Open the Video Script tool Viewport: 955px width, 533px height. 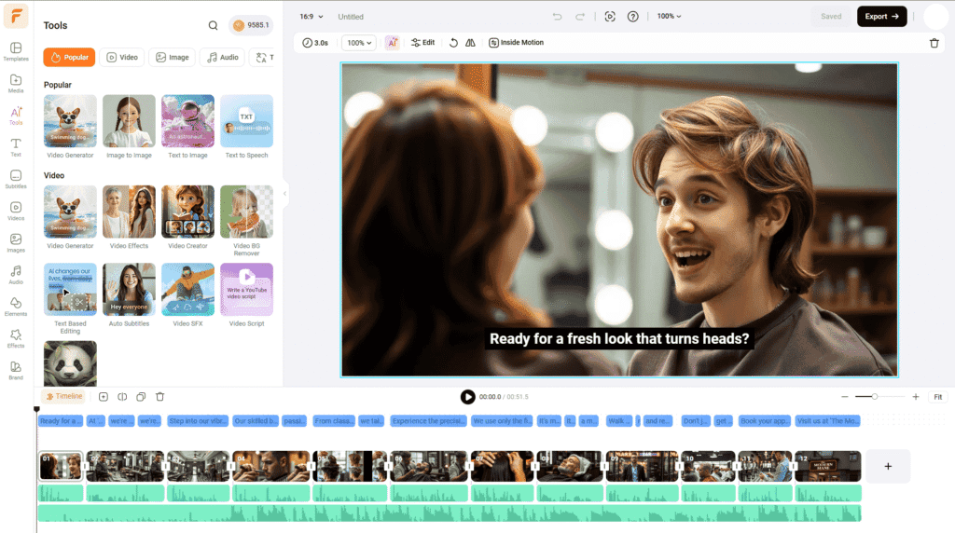click(x=246, y=295)
